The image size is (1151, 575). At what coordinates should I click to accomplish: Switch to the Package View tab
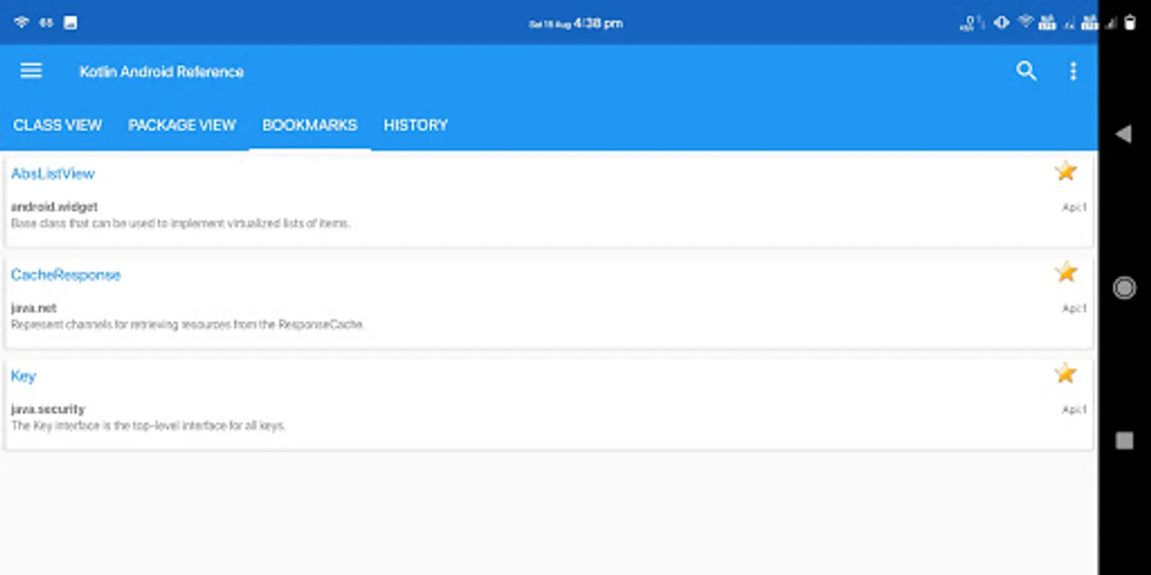point(182,125)
